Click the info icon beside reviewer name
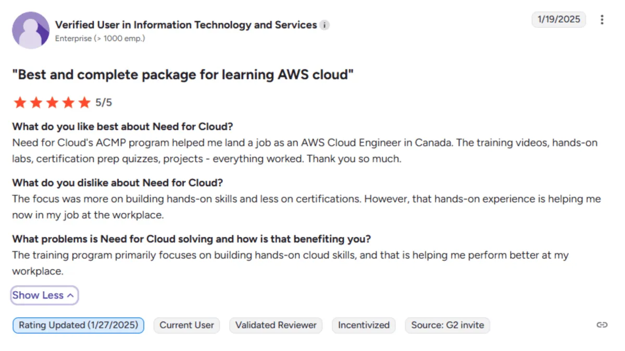 point(324,25)
